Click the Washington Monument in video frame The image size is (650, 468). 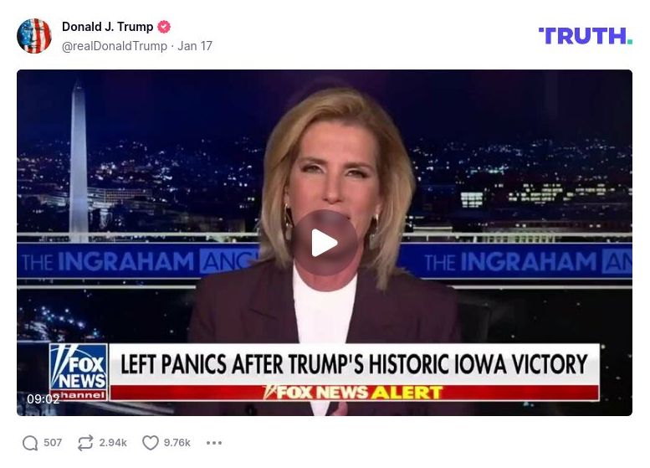pyautogui.click(x=79, y=162)
